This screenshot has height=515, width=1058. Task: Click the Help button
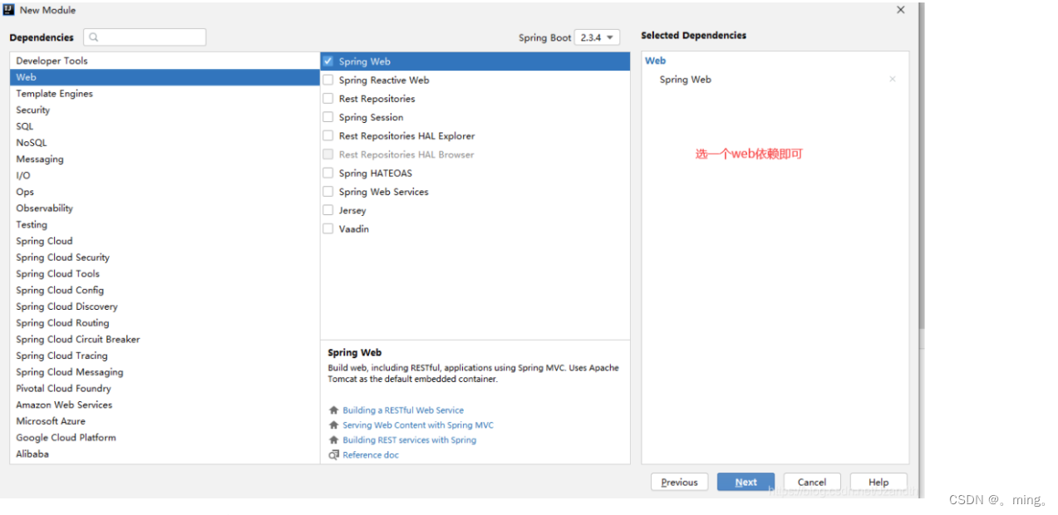(x=878, y=483)
